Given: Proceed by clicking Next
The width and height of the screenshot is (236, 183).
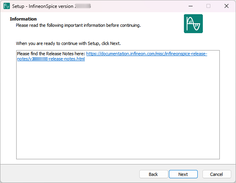Looking at the screenshot, I should pyautogui.click(x=183, y=174).
